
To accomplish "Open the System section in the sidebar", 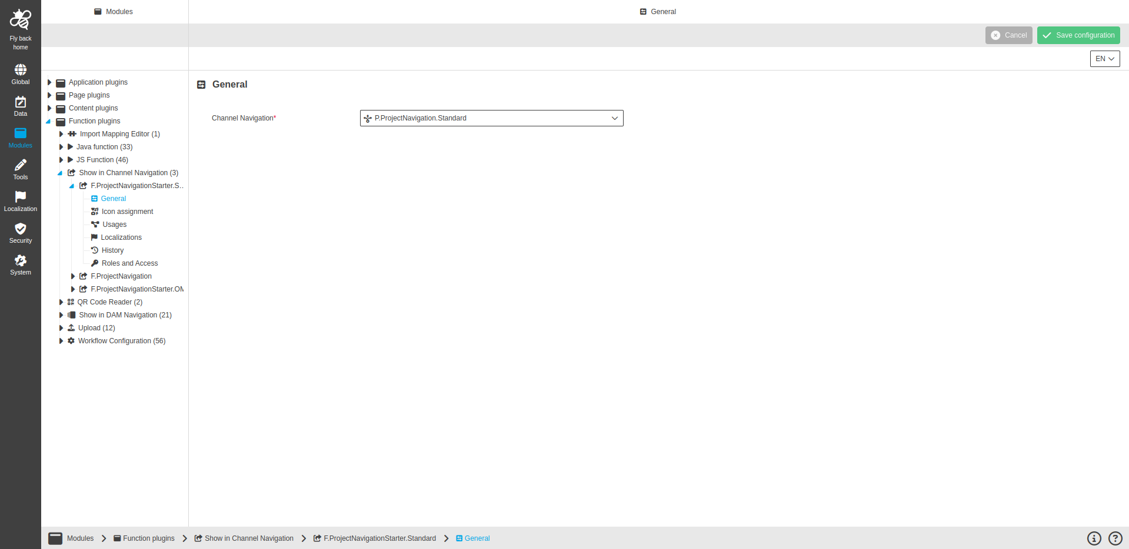I will 20,262.
